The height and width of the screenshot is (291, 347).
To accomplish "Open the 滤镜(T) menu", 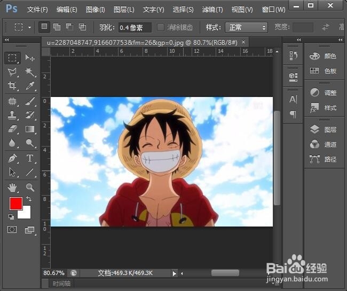I will tap(212, 10).
